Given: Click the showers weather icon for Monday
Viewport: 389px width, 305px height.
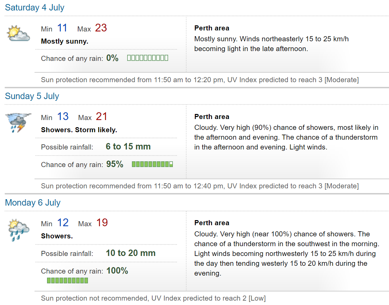Looking at the screenshot, I should tap(18, 230).
